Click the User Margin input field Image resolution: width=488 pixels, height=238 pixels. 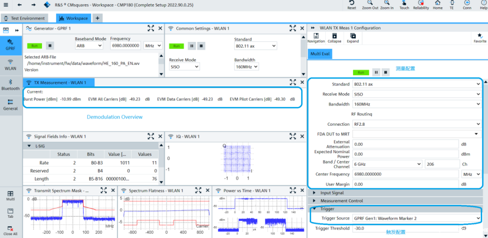click(406, 184)
